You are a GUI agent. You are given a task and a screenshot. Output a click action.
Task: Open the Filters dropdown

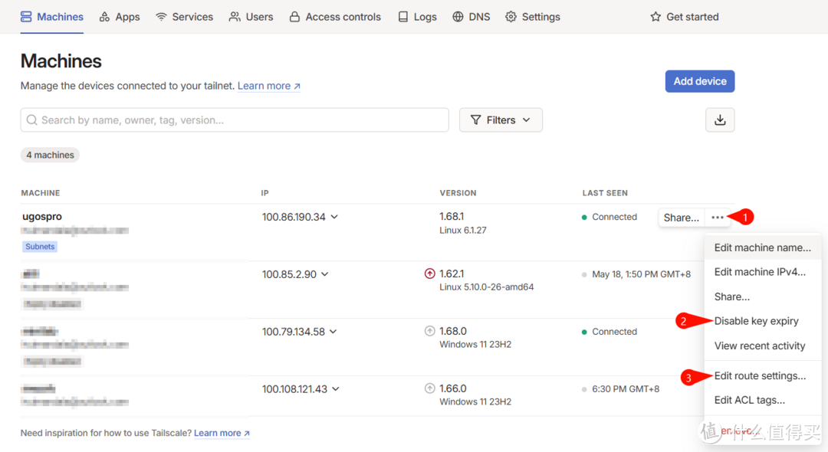click(501, 120)
